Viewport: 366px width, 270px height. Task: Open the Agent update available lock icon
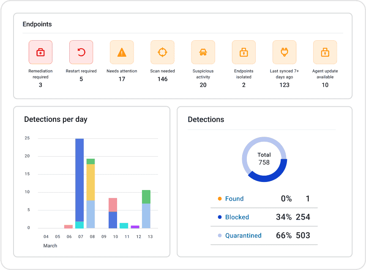325,52
